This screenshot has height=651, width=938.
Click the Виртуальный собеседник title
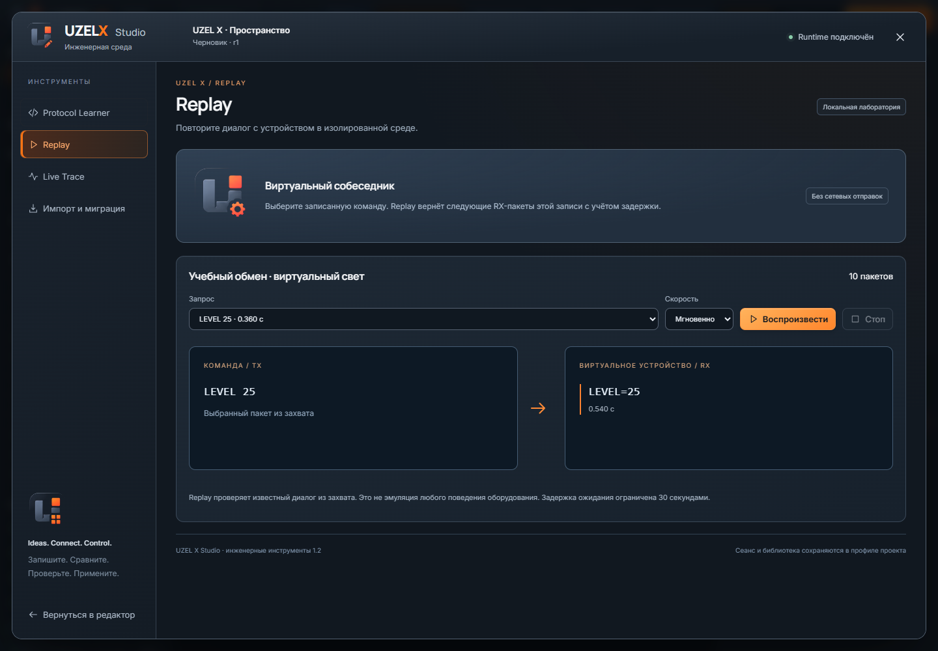click(330, 186)
